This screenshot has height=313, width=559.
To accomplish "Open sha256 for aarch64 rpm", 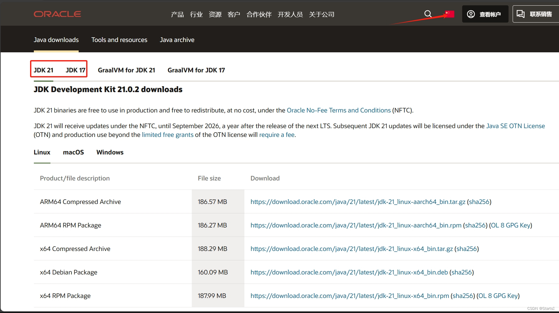I will [x=475, y=225].
